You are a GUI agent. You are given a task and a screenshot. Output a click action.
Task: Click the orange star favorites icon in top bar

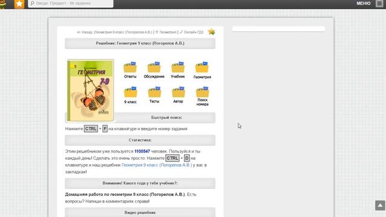click(19, 4)
